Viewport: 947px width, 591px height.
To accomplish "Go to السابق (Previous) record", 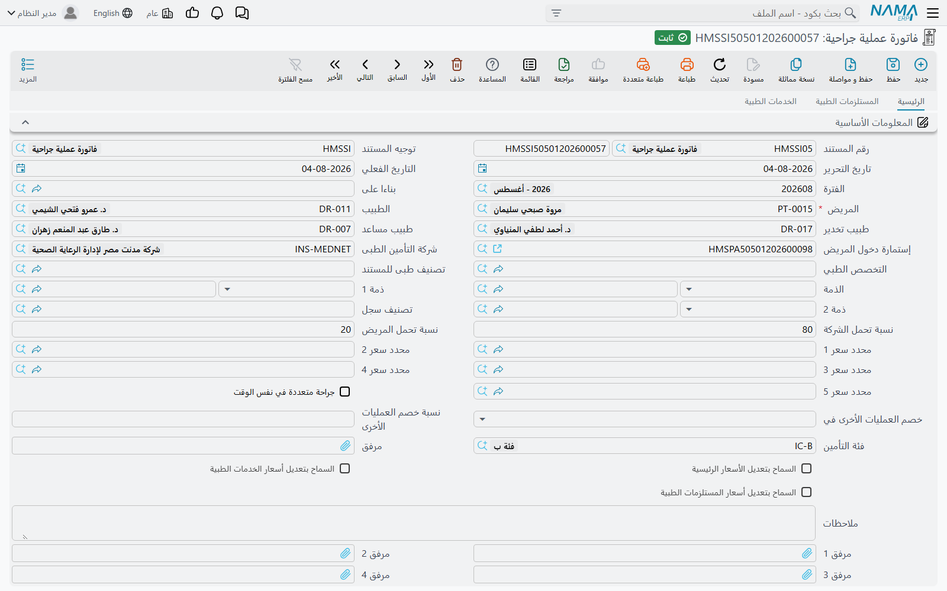I will point(397,64).
